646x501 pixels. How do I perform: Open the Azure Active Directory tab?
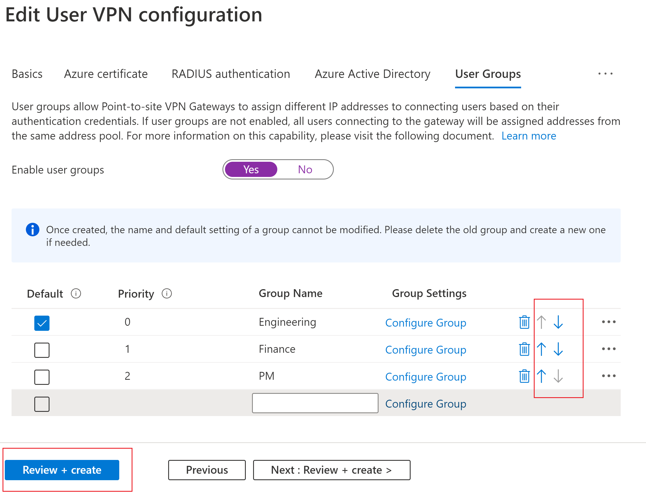tap(372, 74)
